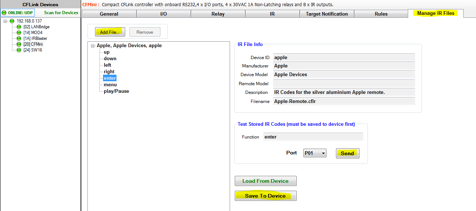476x211 pixels.
Task: Open the Target Notification tab
Action: [327, 14]
